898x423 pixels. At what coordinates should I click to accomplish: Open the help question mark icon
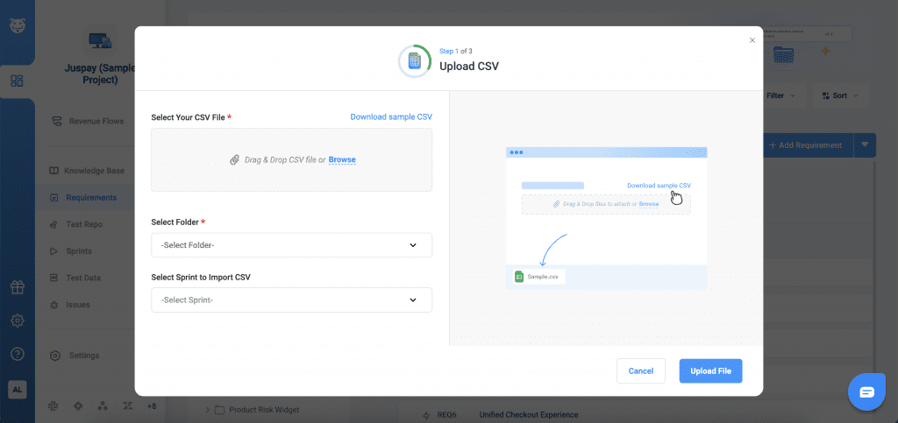17,354
